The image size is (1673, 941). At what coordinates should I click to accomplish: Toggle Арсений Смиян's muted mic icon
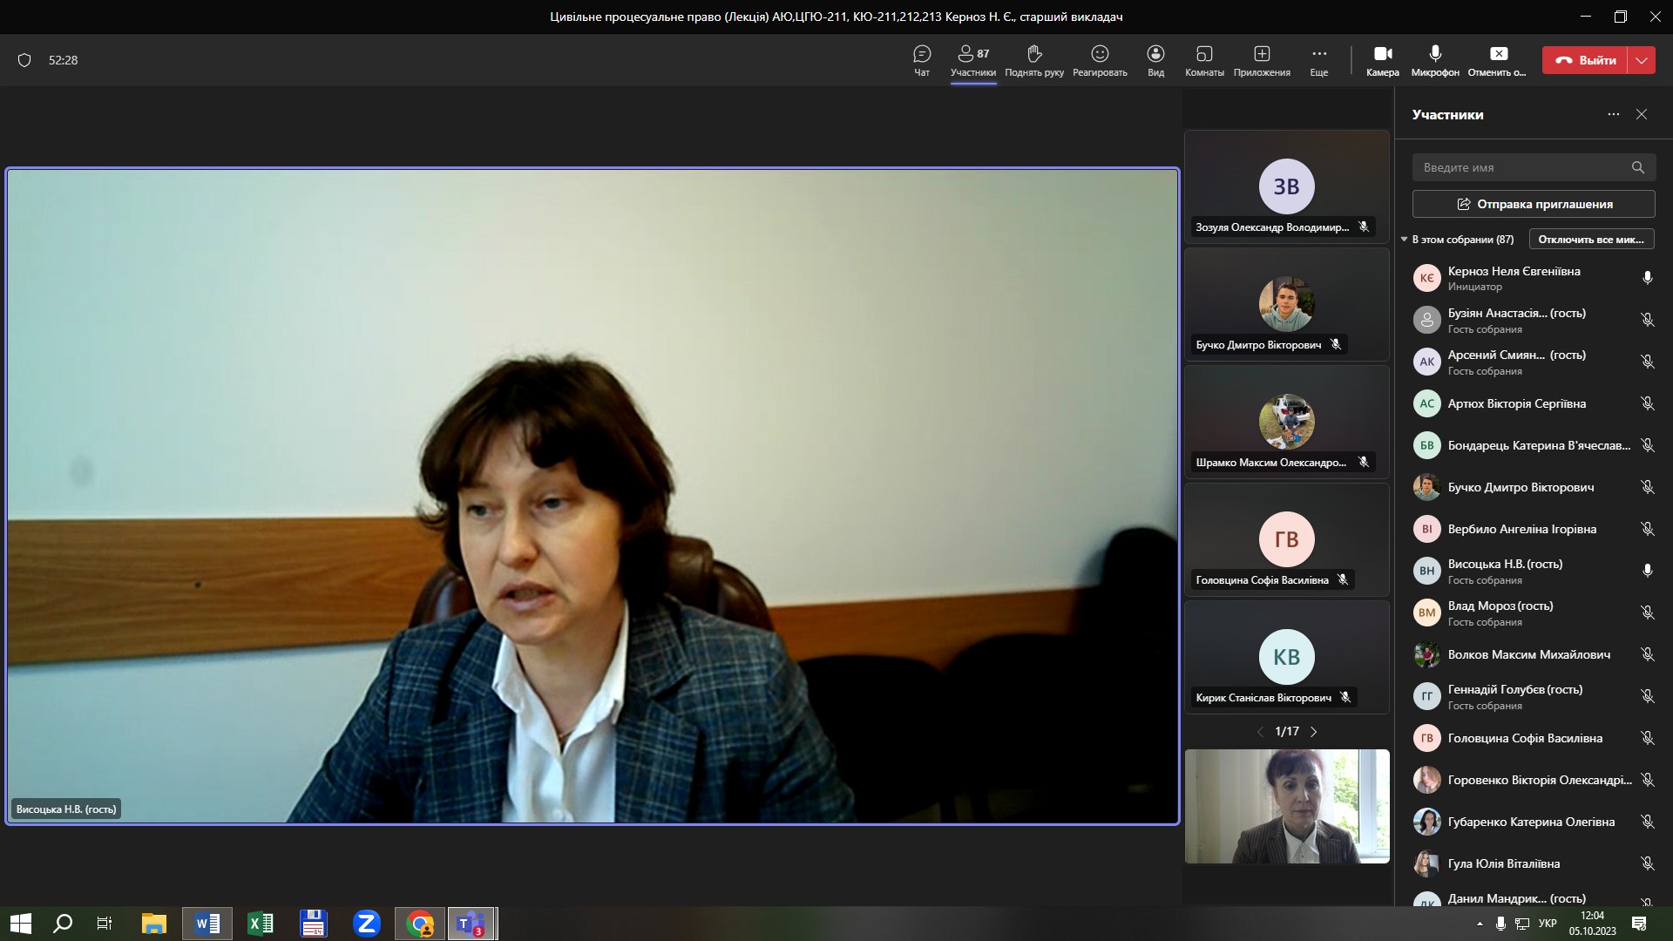(1647, 362)
